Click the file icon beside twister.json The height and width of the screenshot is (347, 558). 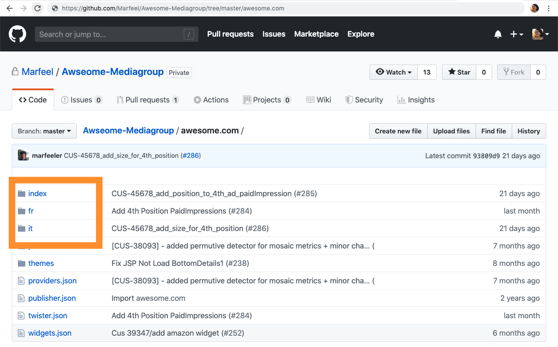[x=21, y=316]
